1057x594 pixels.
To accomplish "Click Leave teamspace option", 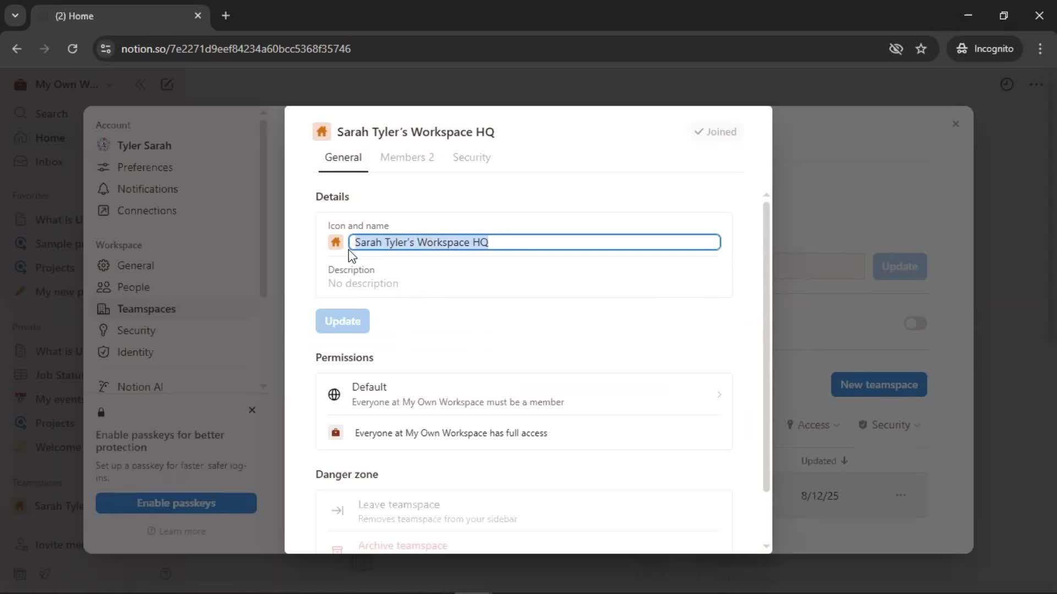I will 524,511.
